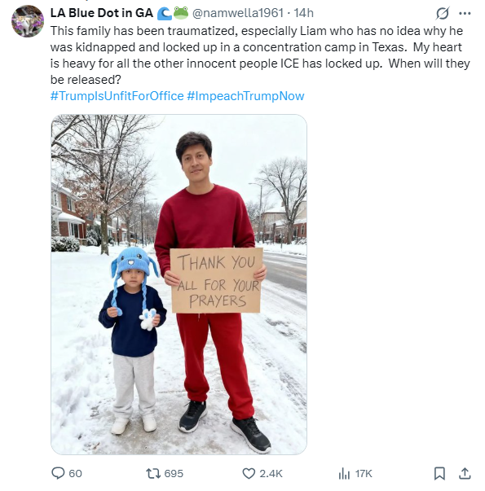Click the share upload icon
485x491 pixels.
pyautogui.click(x=465, y=473)
